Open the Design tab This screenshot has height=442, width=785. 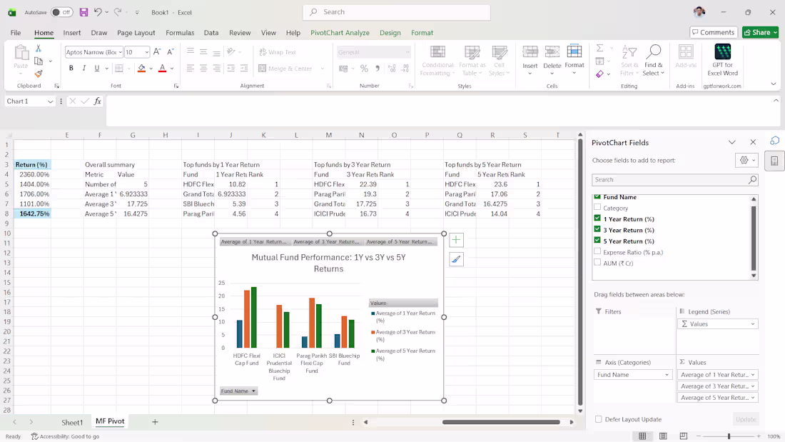pyautogui.click(x=390, y=33)
